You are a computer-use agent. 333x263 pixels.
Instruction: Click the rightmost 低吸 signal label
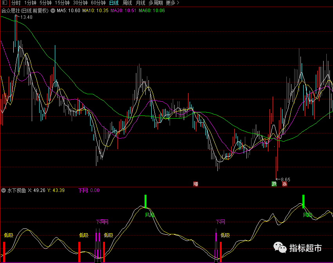point(225,235)
